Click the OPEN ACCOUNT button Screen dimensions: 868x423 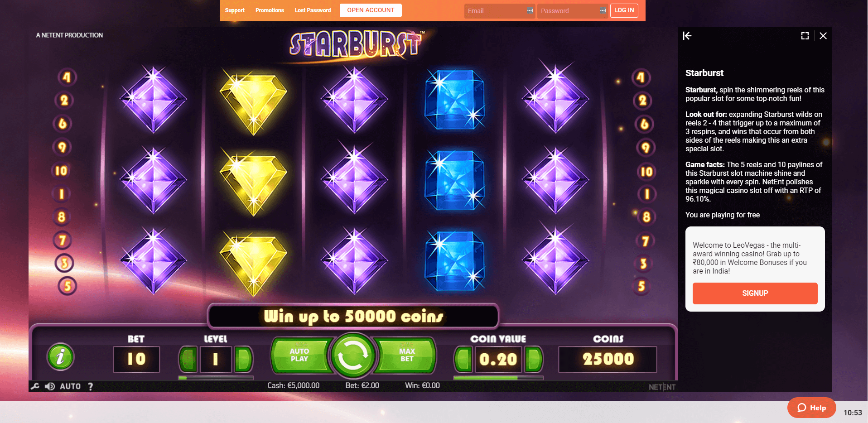[371, 10]
